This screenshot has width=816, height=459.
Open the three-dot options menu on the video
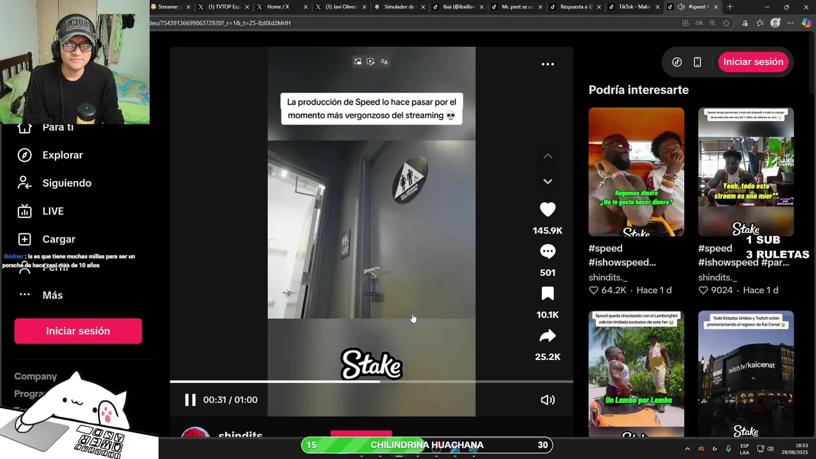548,64
